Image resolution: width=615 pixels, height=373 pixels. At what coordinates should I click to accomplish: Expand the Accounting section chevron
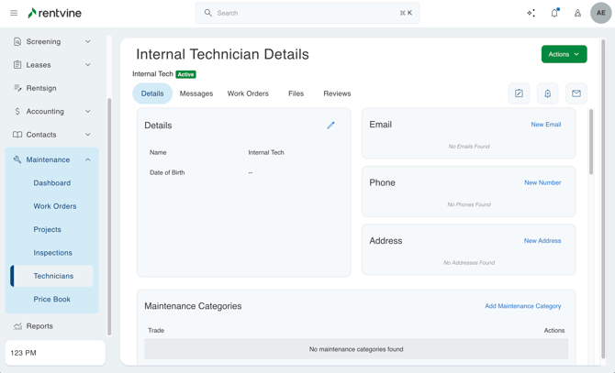coord(88,112)
